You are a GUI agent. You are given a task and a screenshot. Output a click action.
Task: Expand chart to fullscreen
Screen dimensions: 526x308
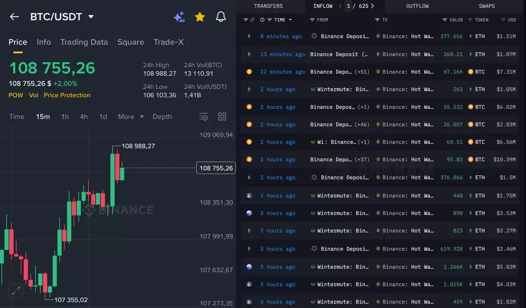coord(16,290)
